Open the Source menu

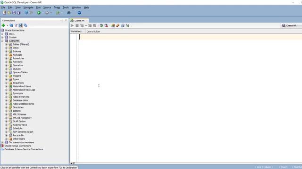click(47, 8)
